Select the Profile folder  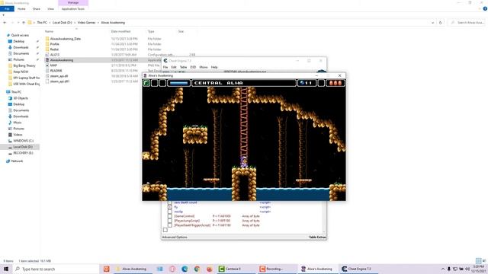[54, 44]
